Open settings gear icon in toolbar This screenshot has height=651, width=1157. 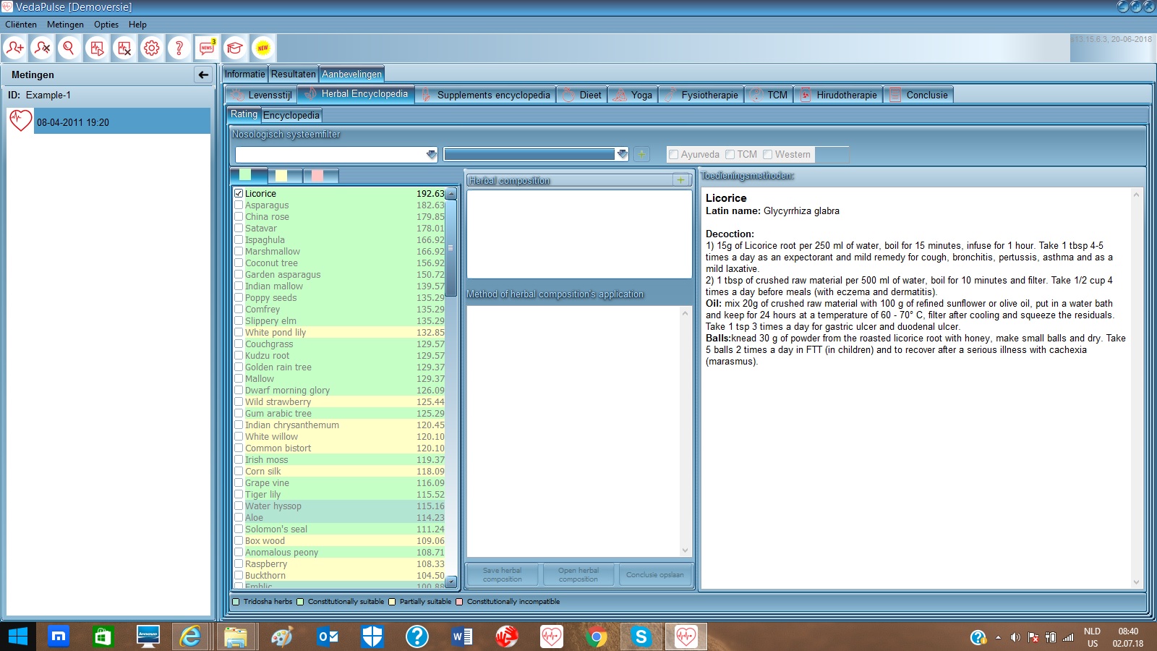tap(152, 48)
